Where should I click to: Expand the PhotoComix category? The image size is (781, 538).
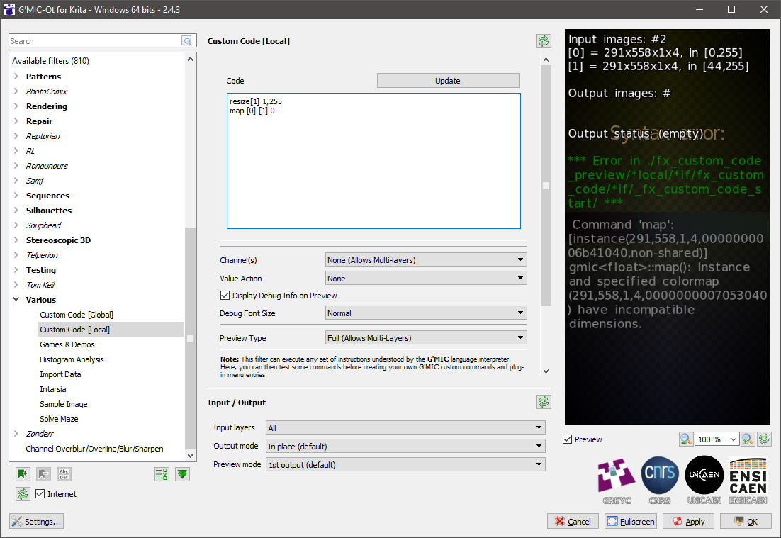16,91
